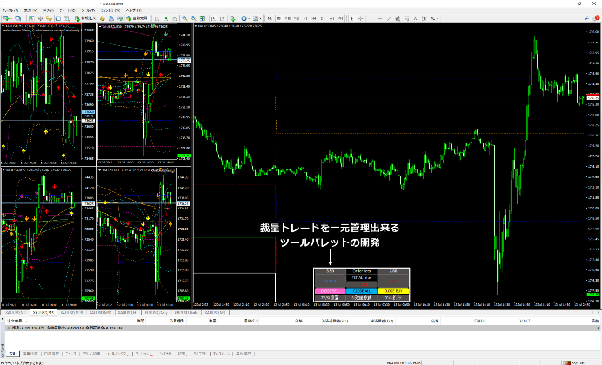Select the trendline drawing tool
602x365 pixels.
pyautogui.click(x=389, y=18)
